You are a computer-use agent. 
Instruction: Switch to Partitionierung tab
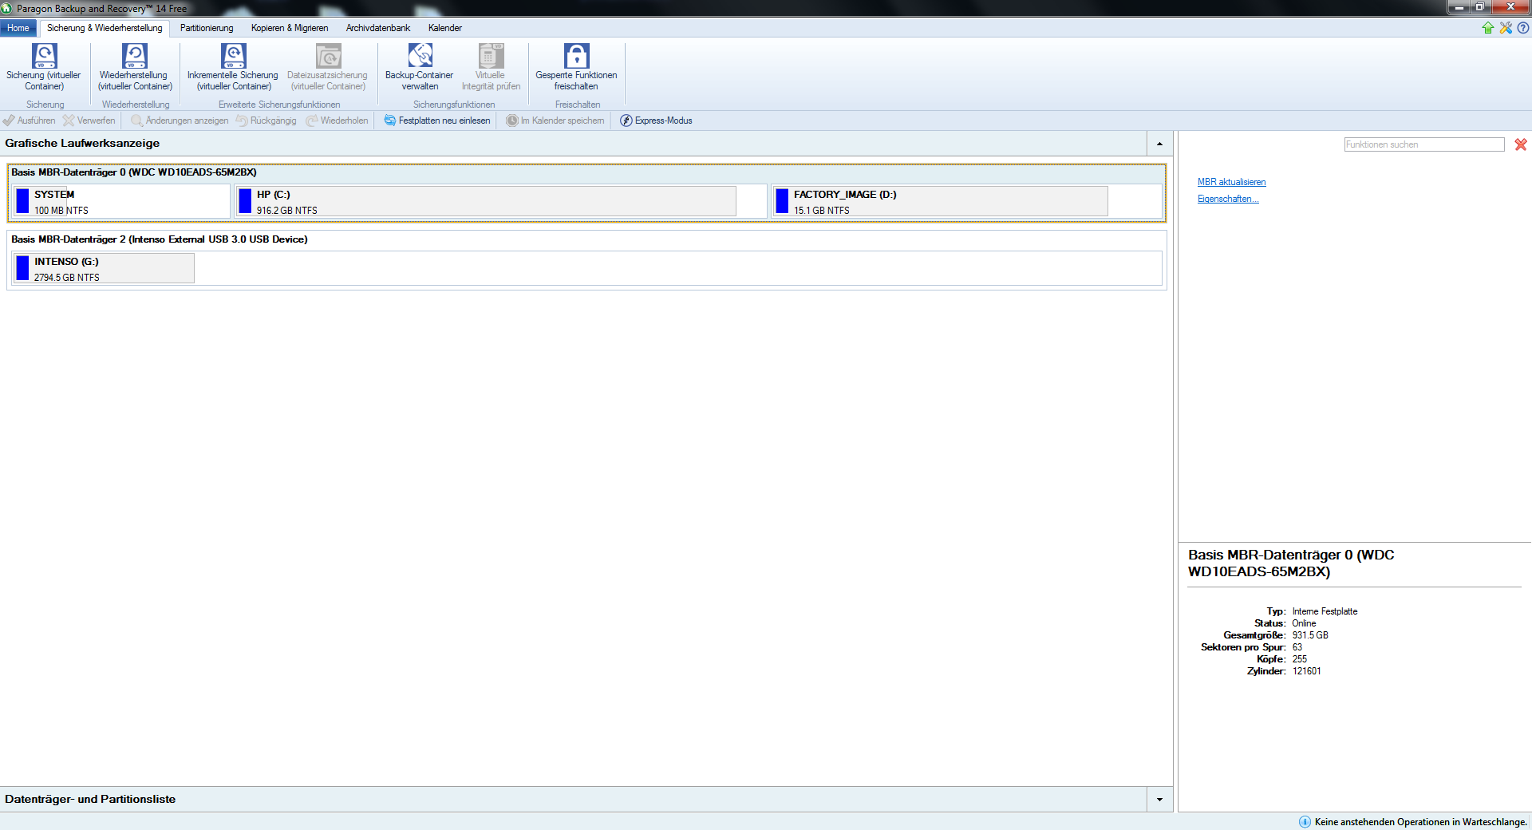point(207,28)
